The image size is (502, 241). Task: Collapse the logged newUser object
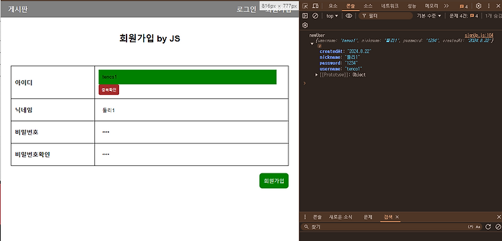[312, 44]
